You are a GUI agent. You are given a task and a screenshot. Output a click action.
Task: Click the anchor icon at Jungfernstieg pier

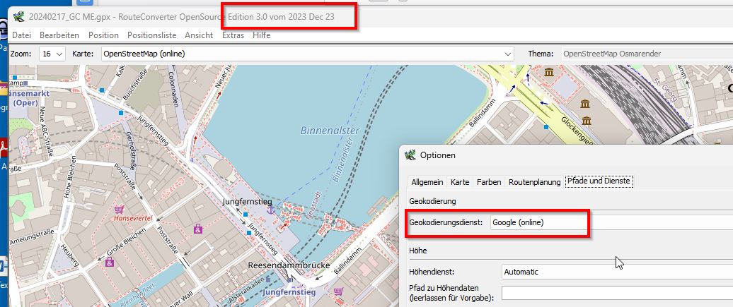point(270,210)
